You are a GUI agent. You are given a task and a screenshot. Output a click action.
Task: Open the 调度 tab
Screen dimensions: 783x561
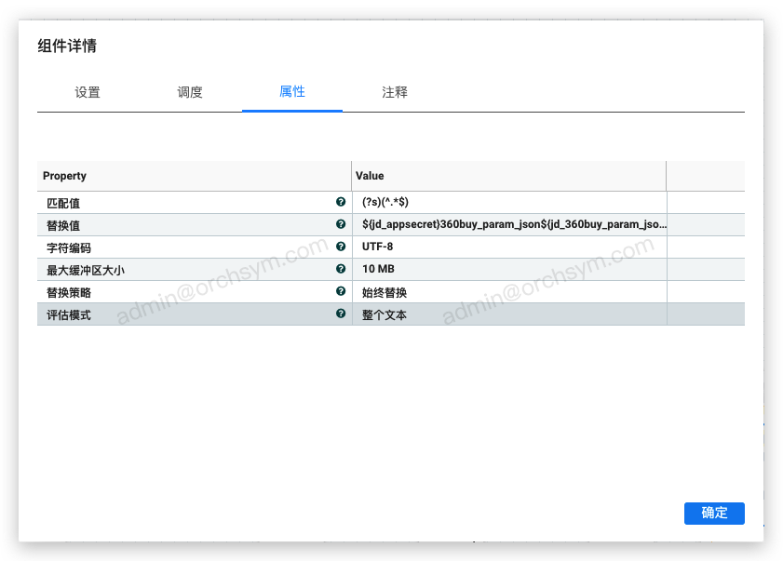[x=190, y=92]
